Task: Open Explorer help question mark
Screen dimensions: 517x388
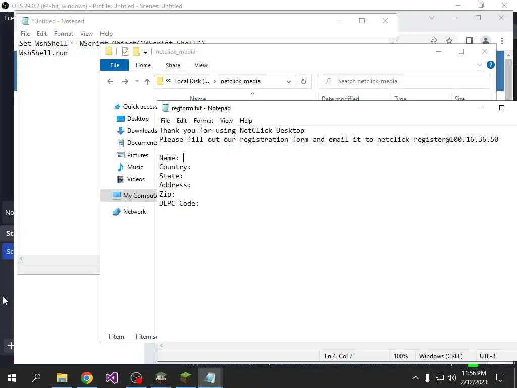Action: click(x=491, y=65)
